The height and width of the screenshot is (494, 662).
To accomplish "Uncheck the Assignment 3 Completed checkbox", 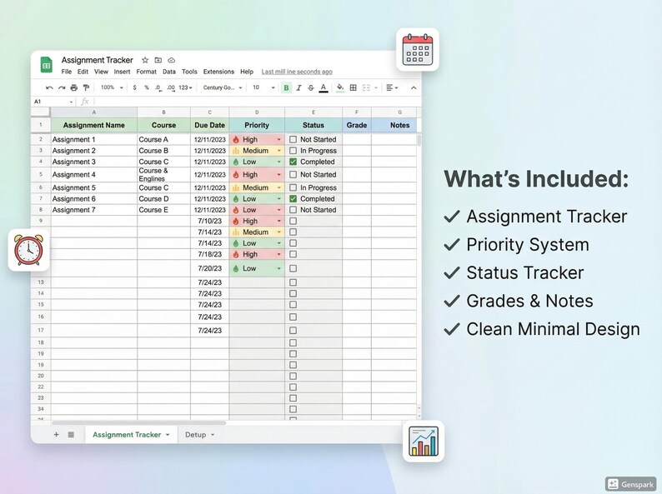I will tap(293, 162).
